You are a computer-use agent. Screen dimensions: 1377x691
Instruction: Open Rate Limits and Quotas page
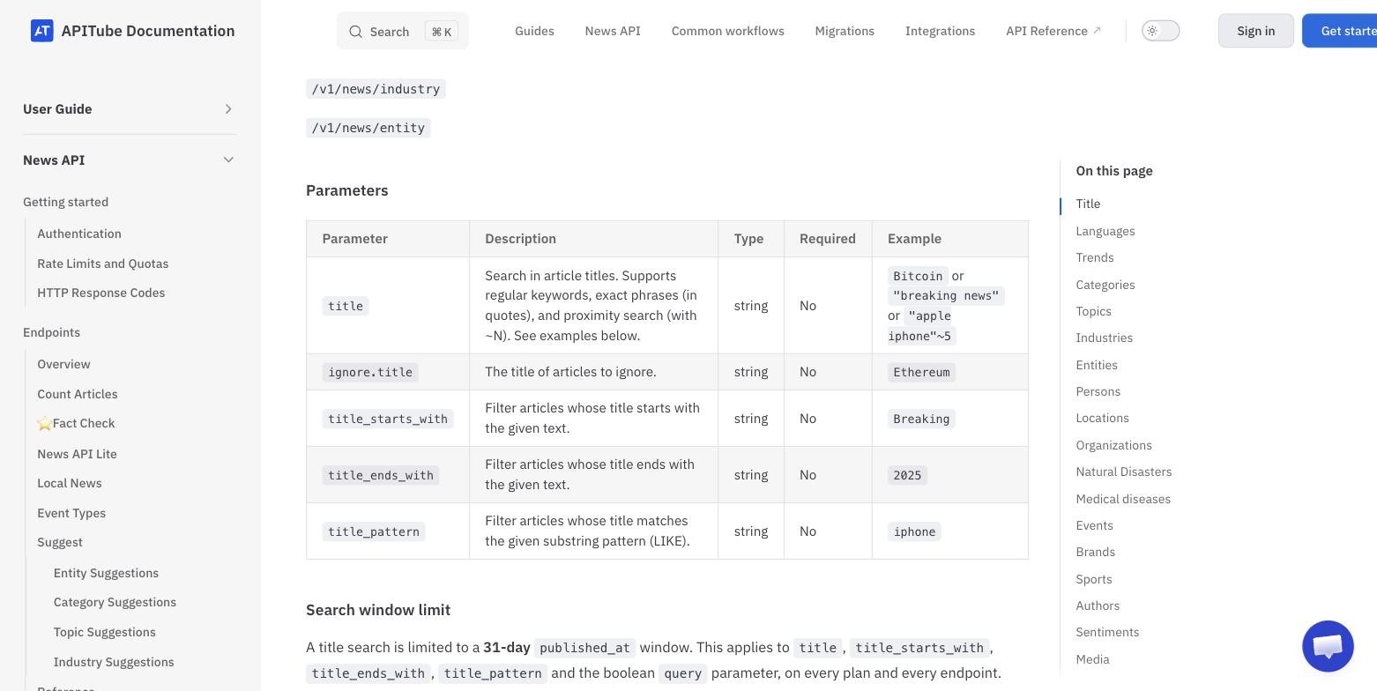click(103, 264)
